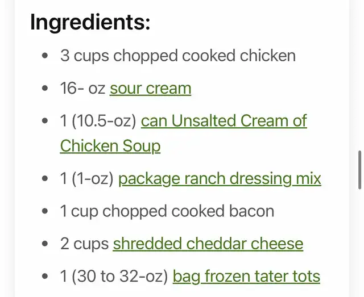
Task: Click the bullet beside chopped cooked chicken
Action: (45, 56)
